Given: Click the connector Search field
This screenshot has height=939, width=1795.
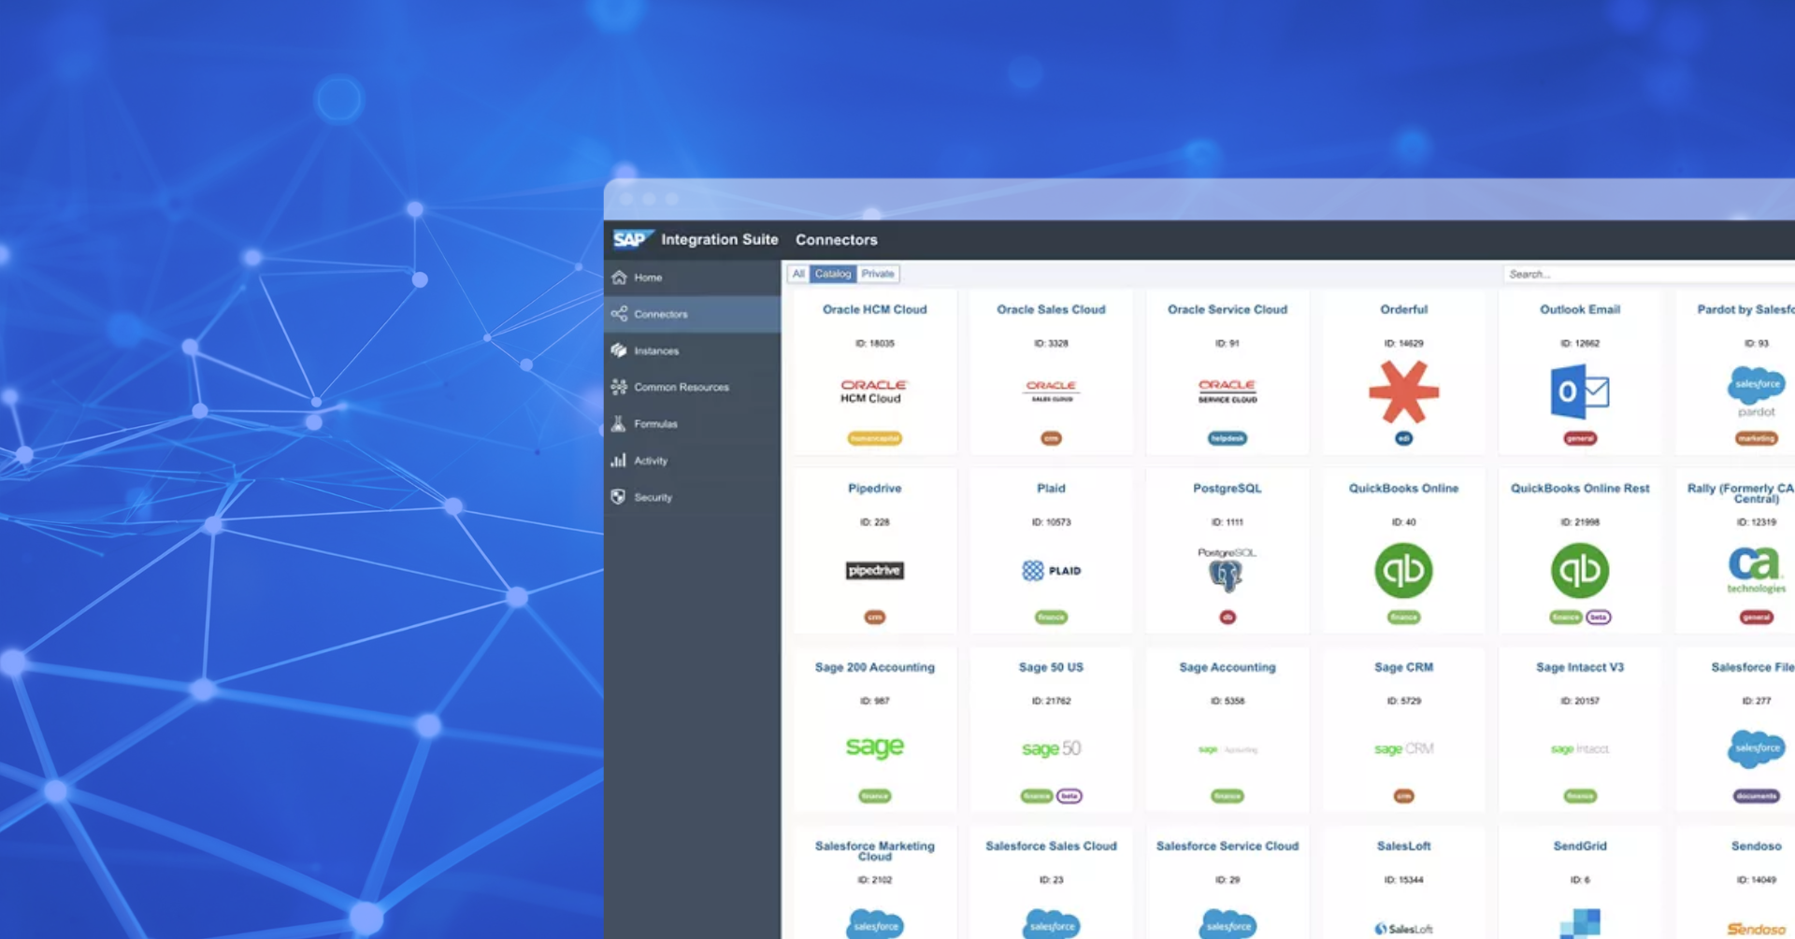Looking at the screenshot, I should click(1649, 274).
